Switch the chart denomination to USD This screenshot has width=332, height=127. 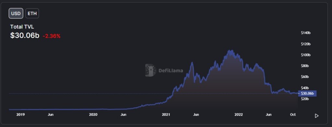click(16, 14)
